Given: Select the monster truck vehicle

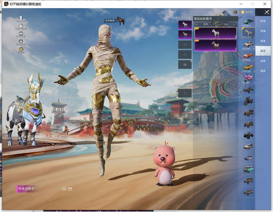Looking at the screenshot, I should coord(248,135).
